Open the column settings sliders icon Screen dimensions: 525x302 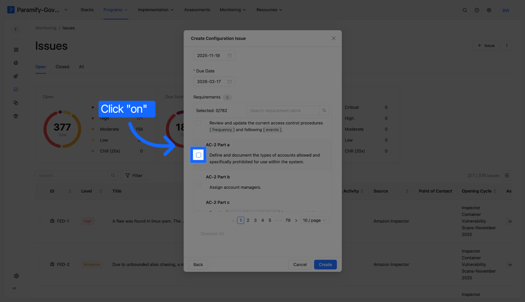tap(507, 176)
